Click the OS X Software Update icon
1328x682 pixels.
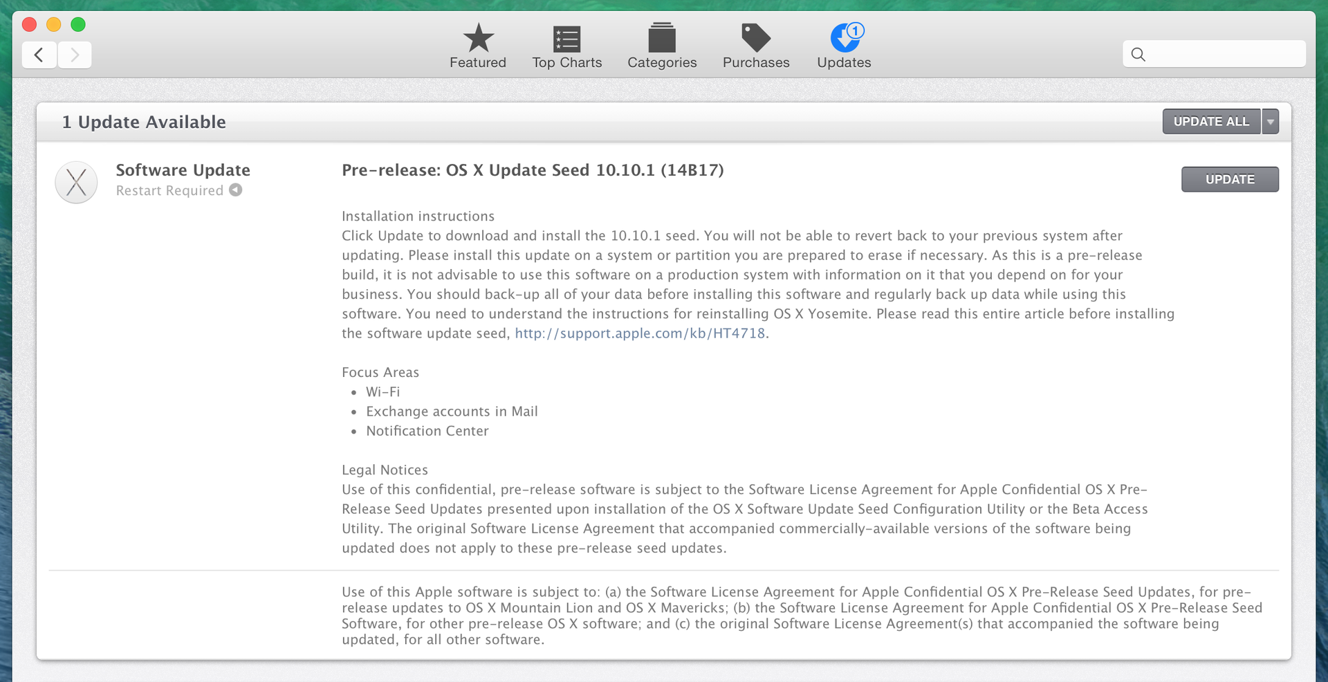coord(76,183)
